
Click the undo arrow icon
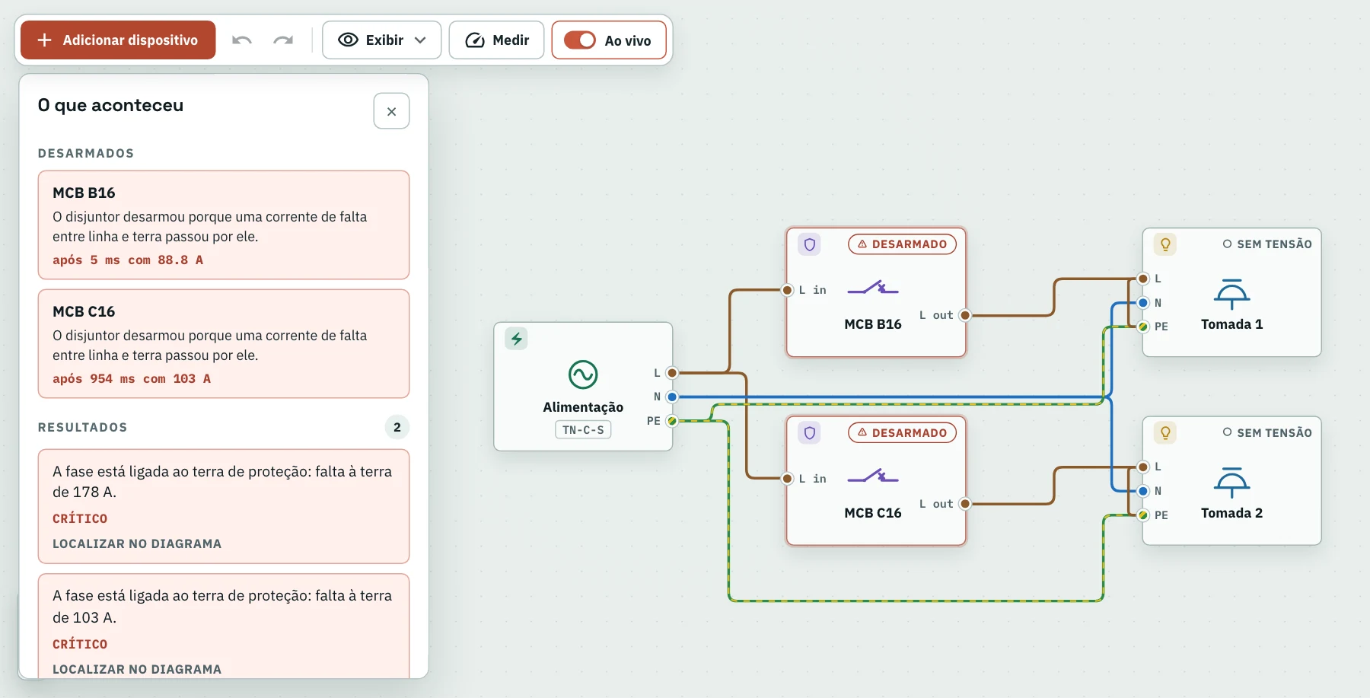point(242,40)
